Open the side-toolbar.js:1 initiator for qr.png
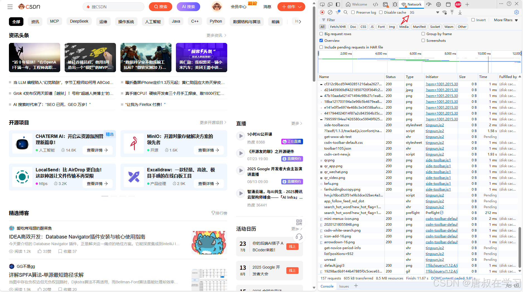 [438, 160]
